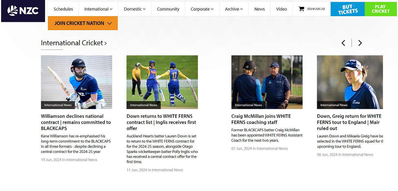
Task: Open the International Cricket section heading
Action: pos(74,43)
